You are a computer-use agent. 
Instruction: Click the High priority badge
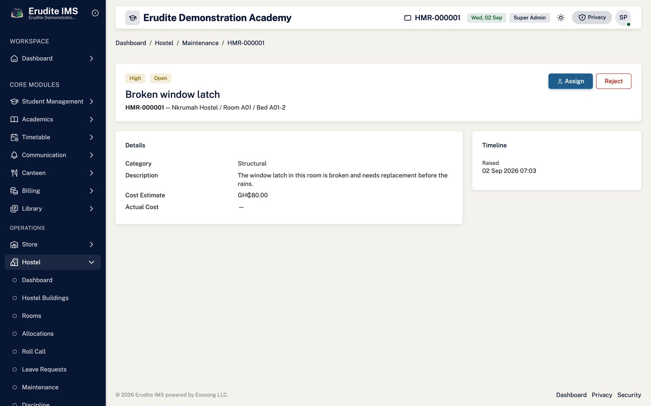[135, 78]
